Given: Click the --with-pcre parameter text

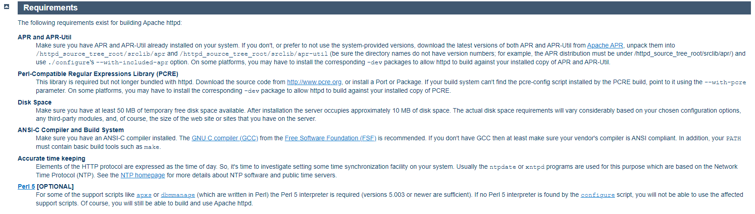Looking at the screenshot, I should pos(725,82).
